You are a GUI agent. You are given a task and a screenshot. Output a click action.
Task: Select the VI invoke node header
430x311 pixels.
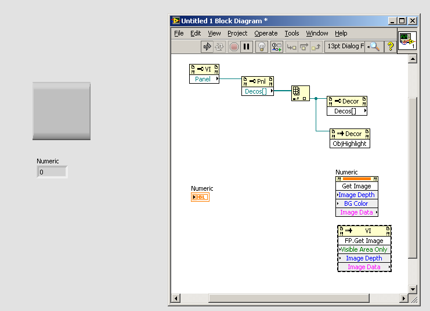[x=364, y=231]
